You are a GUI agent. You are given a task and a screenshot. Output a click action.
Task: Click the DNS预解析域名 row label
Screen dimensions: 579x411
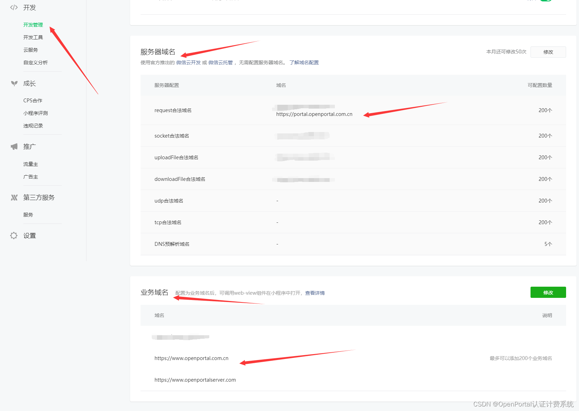click(x=172, y=244)
